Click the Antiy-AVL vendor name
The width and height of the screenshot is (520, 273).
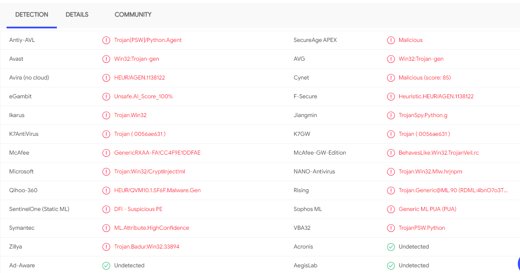coord(22,40)
